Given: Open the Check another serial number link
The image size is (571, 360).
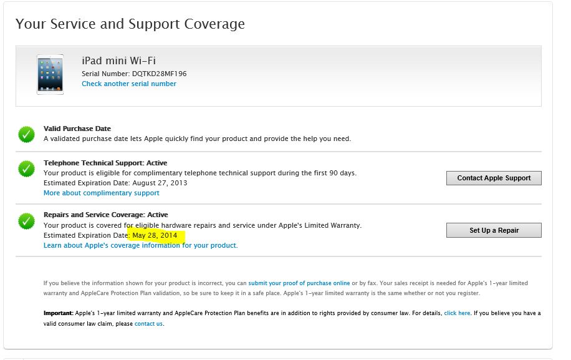Looking at the screenshot, I should 129,84.
